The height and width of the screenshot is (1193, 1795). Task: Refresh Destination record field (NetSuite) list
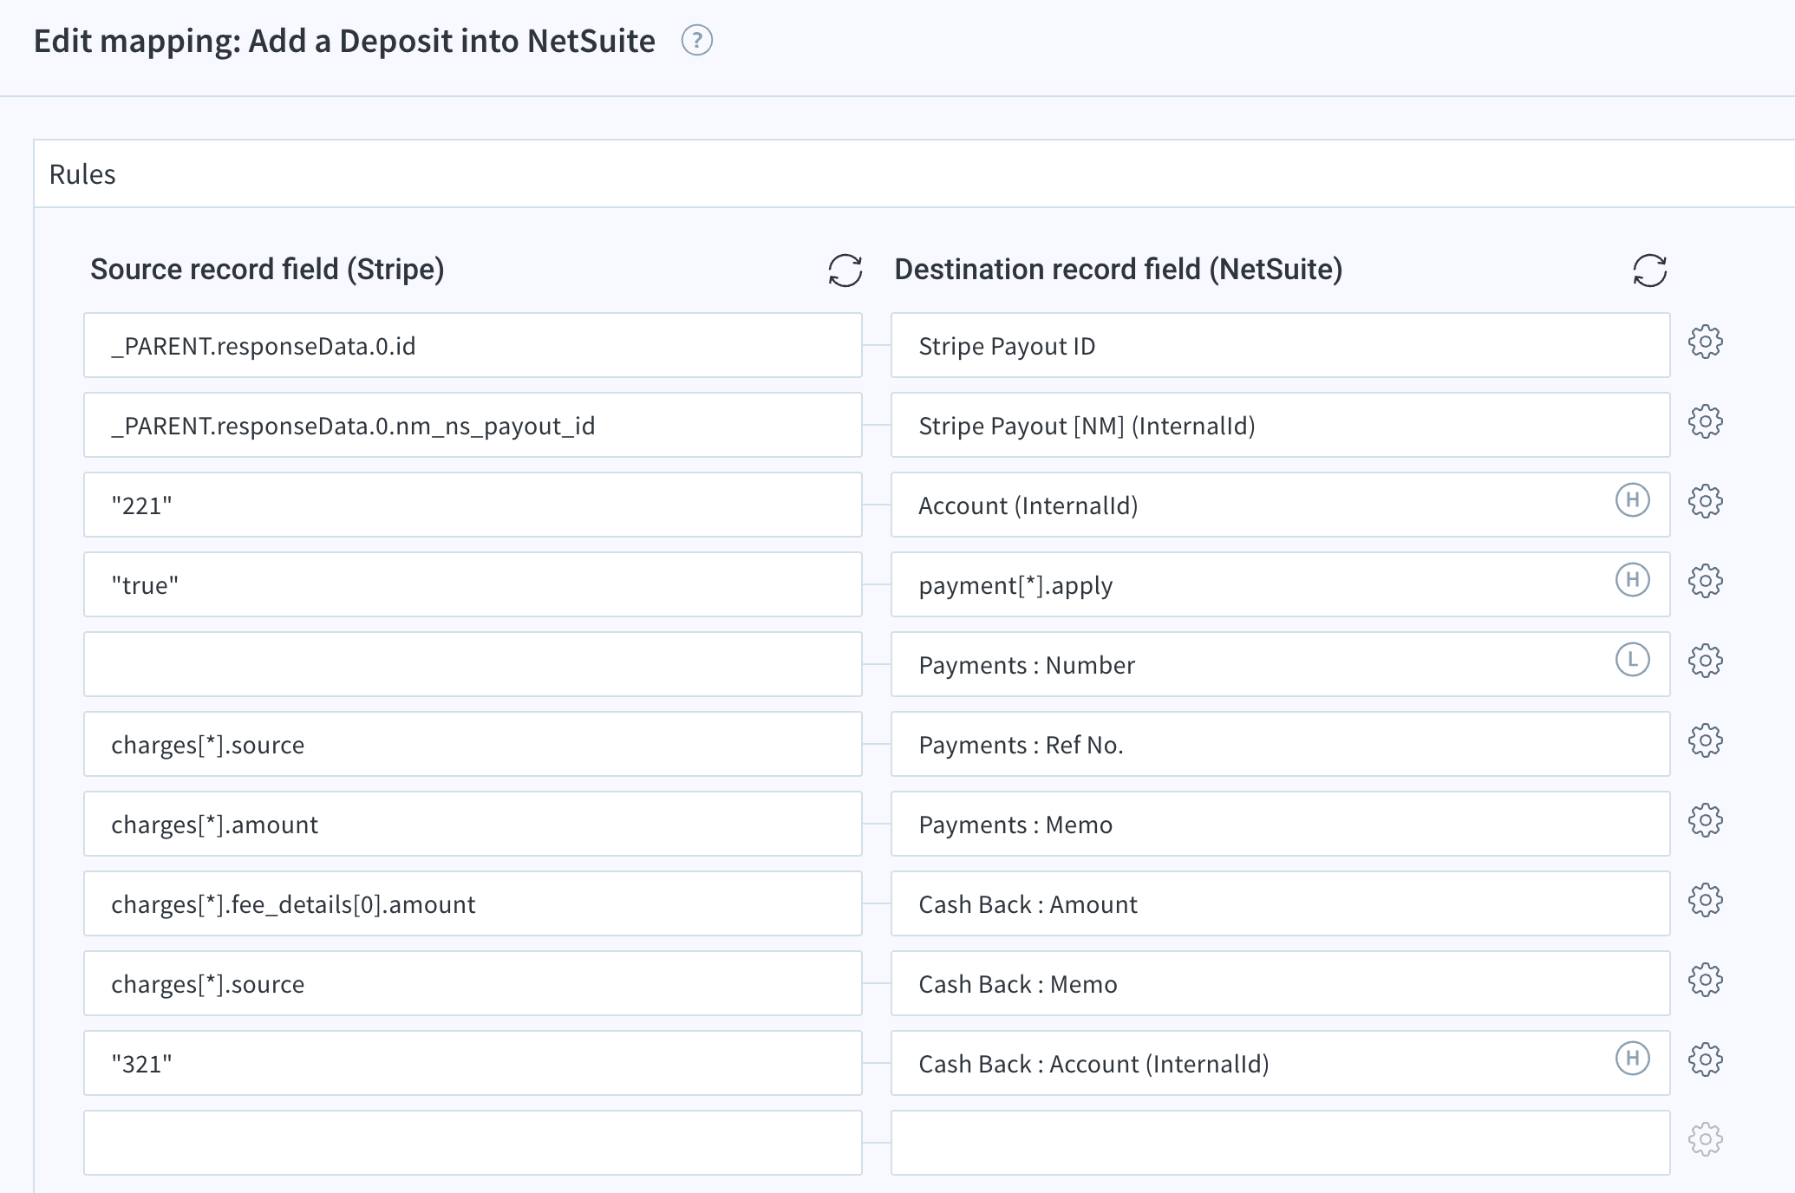[1649, 270]
